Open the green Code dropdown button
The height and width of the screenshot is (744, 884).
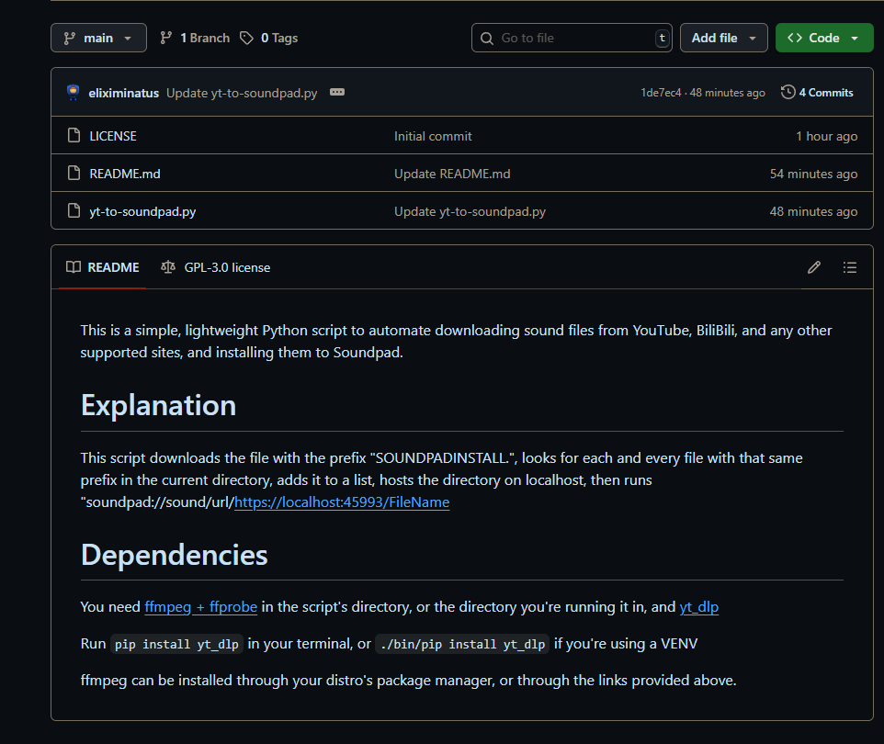pyautogui.click(x=823, y=38)
